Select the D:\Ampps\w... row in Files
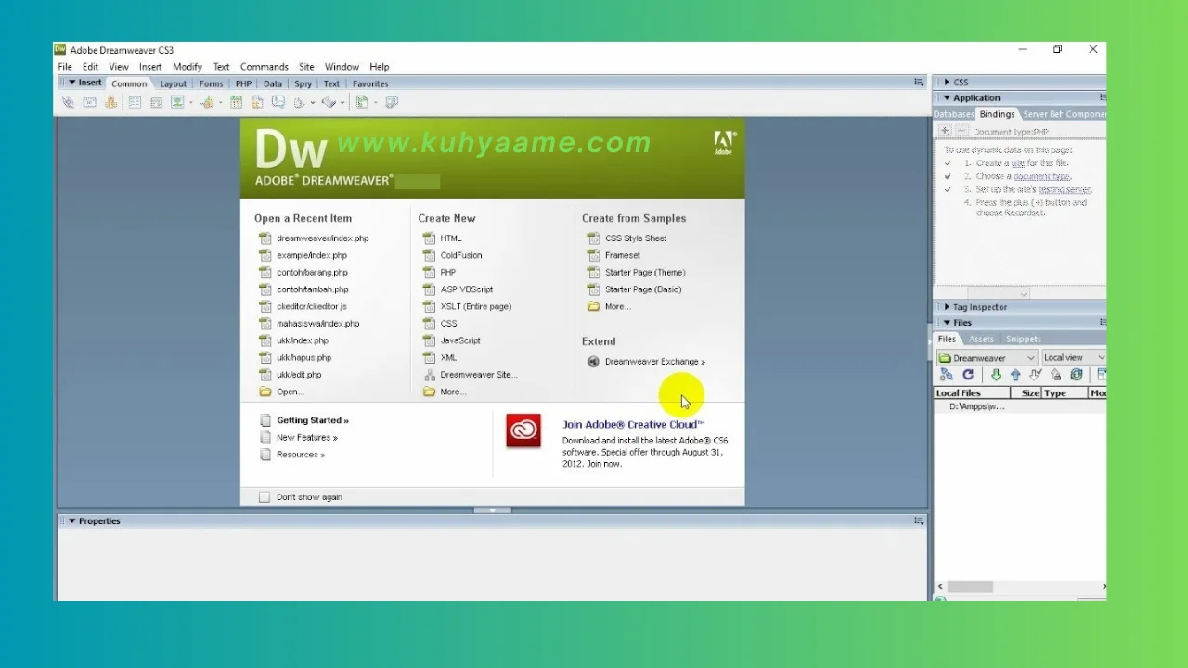Viewport: 1188px width, 668px height. tap(1019, 406)
